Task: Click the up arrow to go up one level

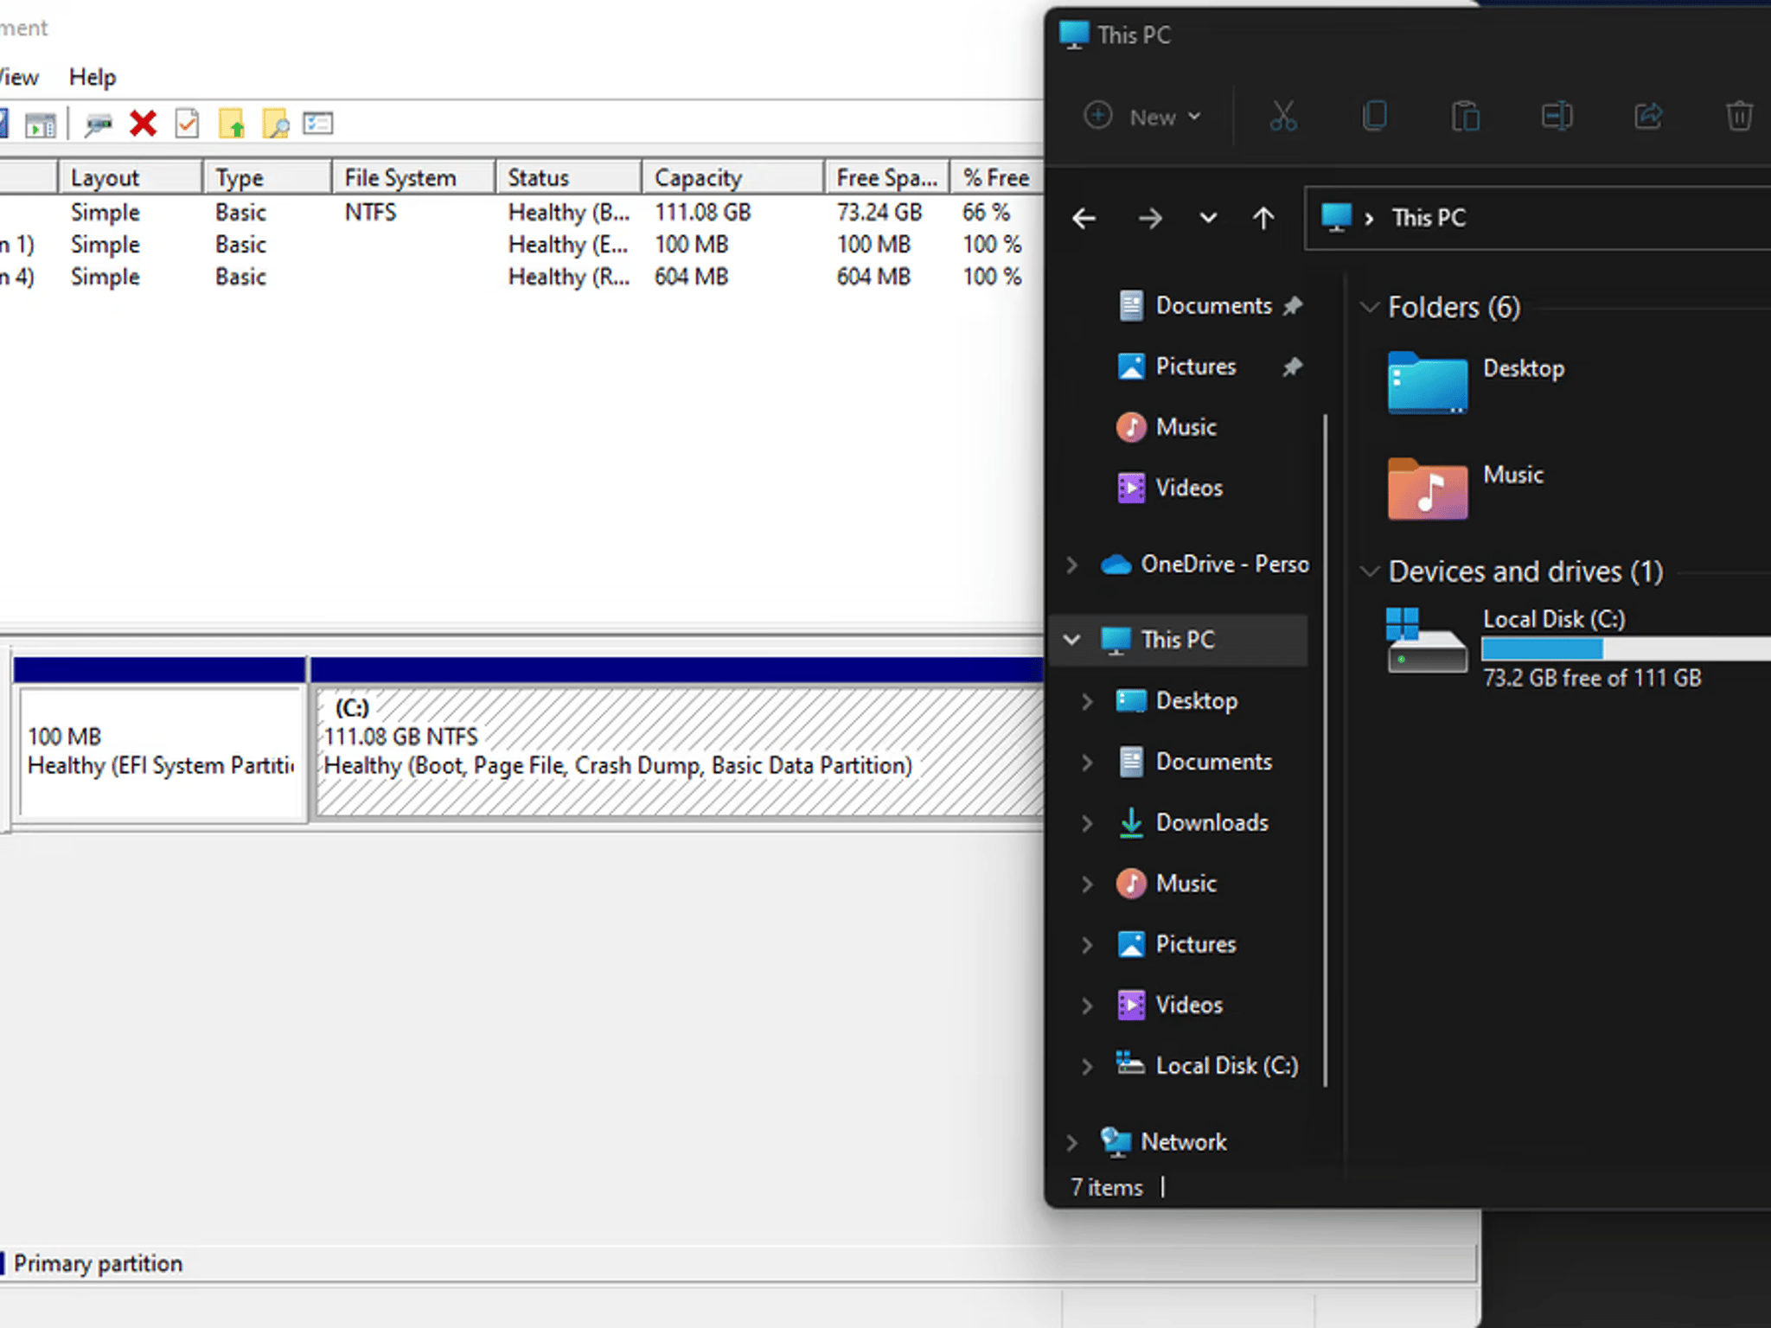Action: (x=1263, y=219)
